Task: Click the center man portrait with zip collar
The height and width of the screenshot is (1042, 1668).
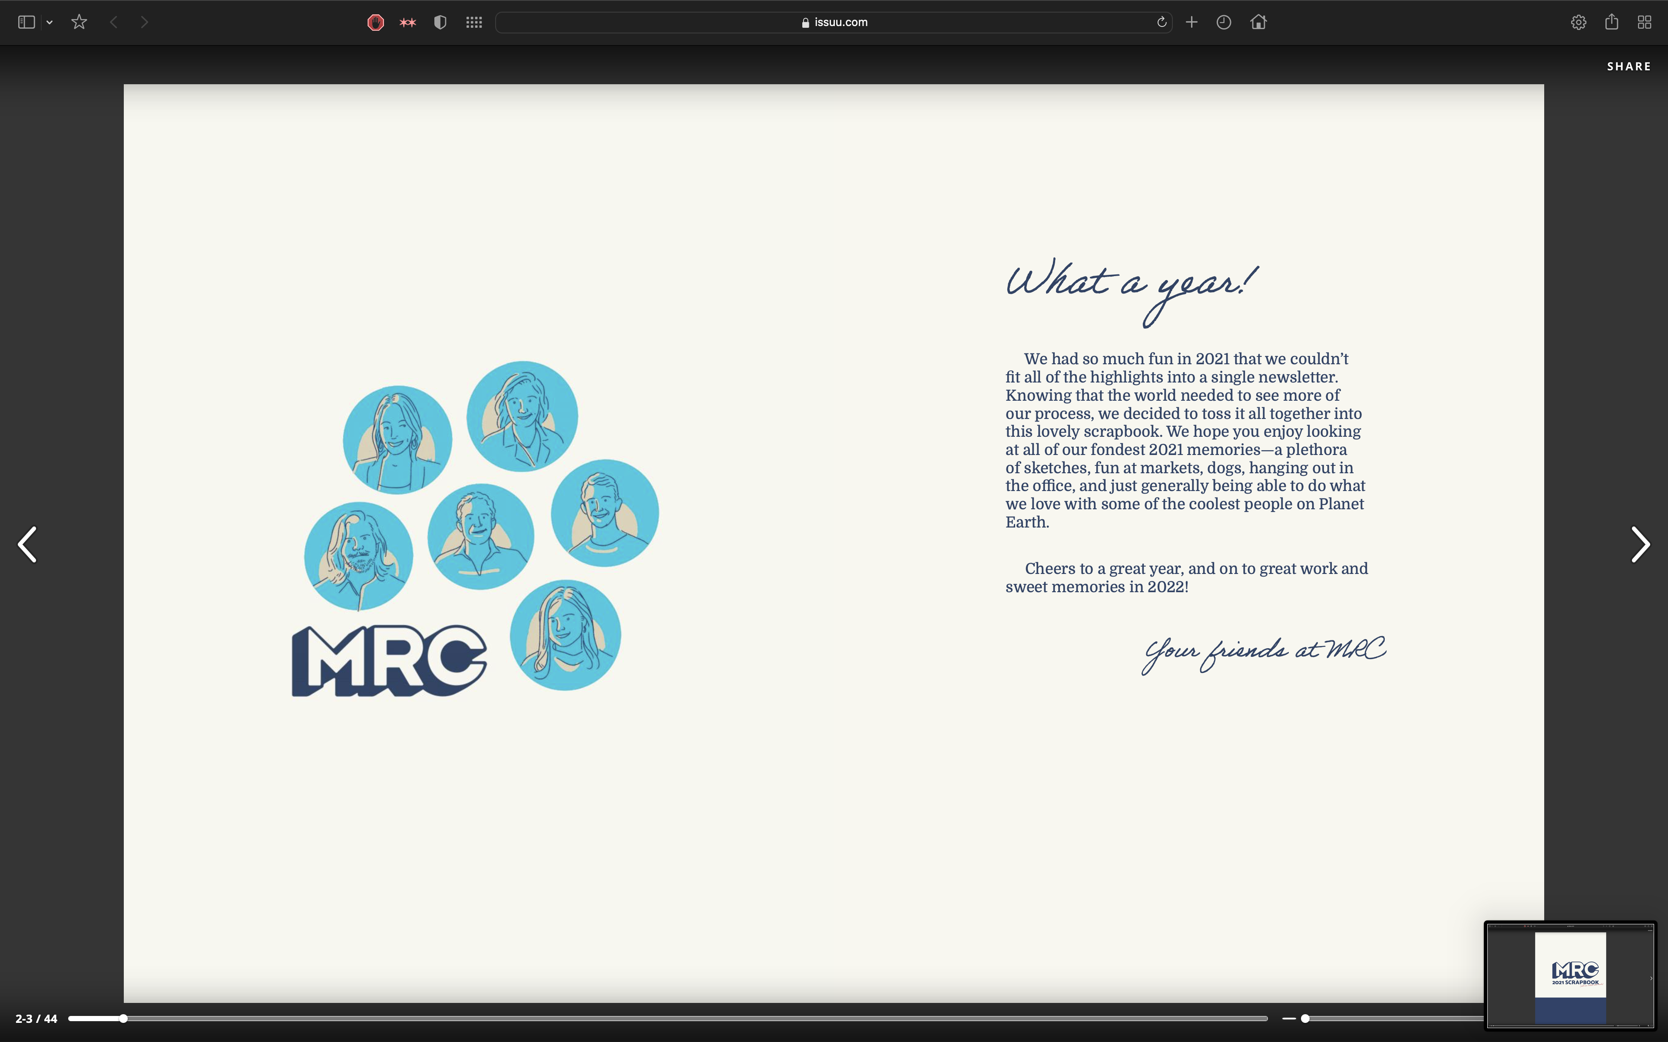Action: click(480, 536)
